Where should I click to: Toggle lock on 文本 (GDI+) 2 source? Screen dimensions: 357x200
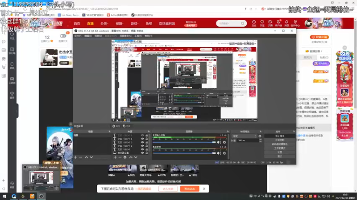point(147,146)
